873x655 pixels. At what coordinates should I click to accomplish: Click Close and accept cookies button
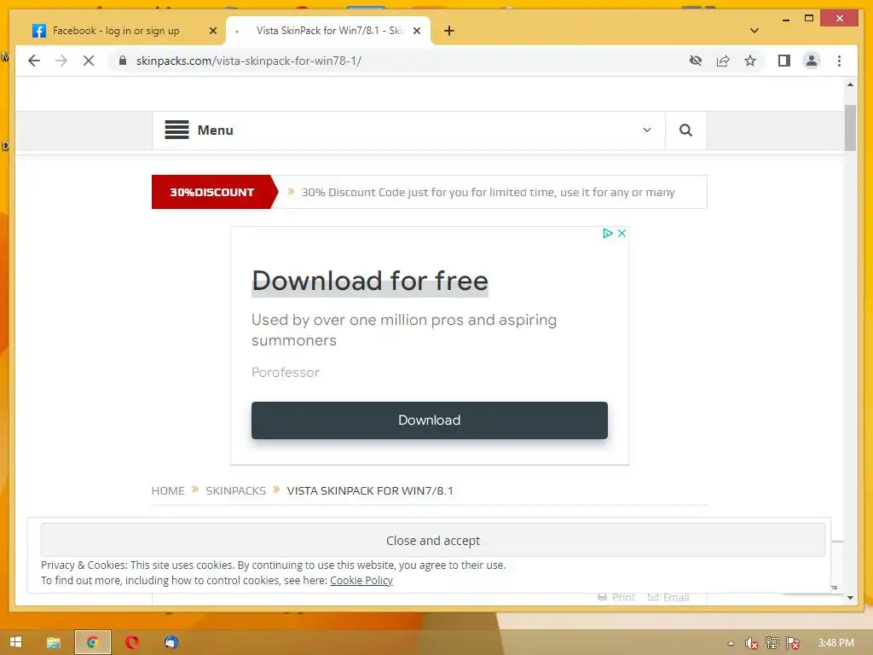click(432, 540)
